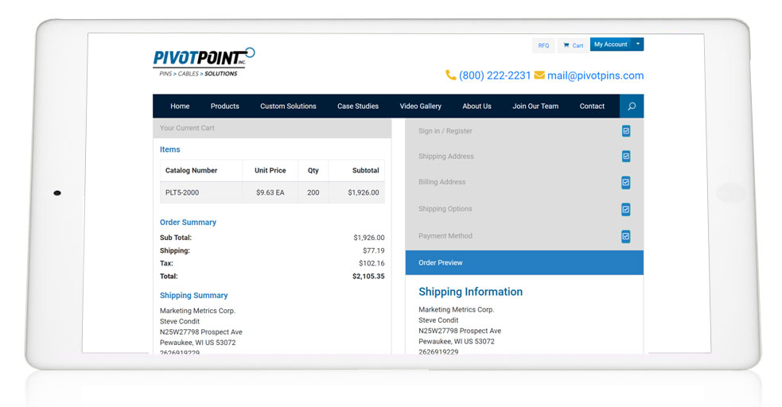Go to Home in navigation bar

[x=180, y=106]
